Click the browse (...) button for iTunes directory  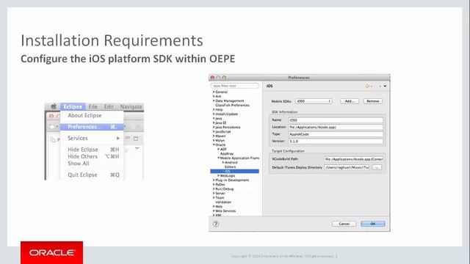click(377, 167)
